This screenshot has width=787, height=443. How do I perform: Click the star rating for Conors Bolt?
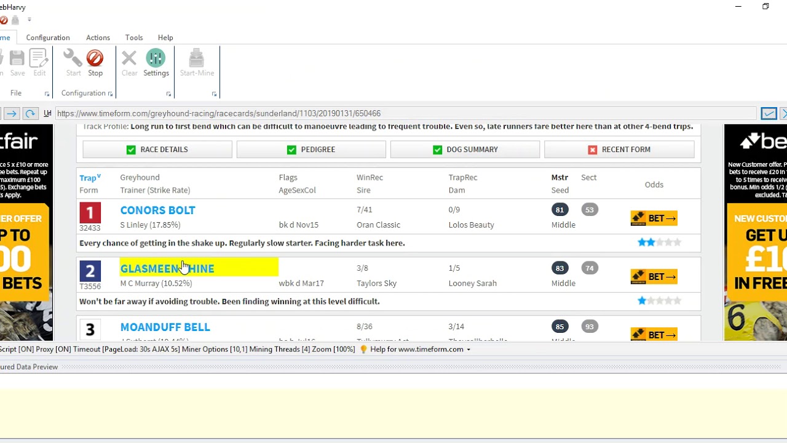coord(659,242)
